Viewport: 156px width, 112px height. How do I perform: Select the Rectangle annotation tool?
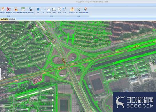pos(54,10)
